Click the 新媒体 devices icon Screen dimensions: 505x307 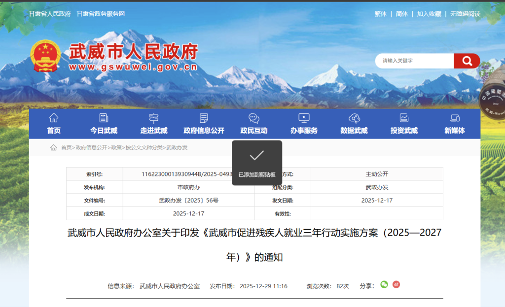click(455, 118)
